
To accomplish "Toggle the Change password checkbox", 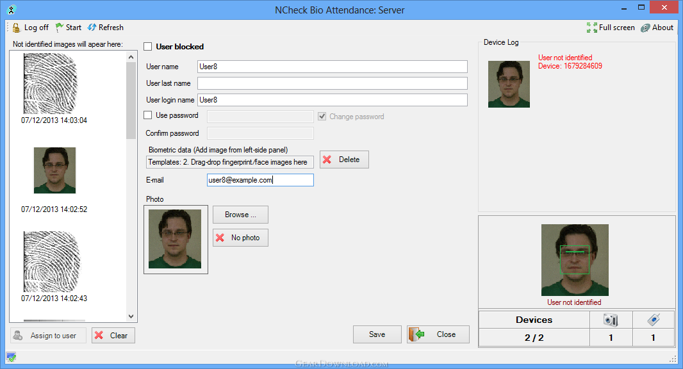I will (x=322, y=117).
